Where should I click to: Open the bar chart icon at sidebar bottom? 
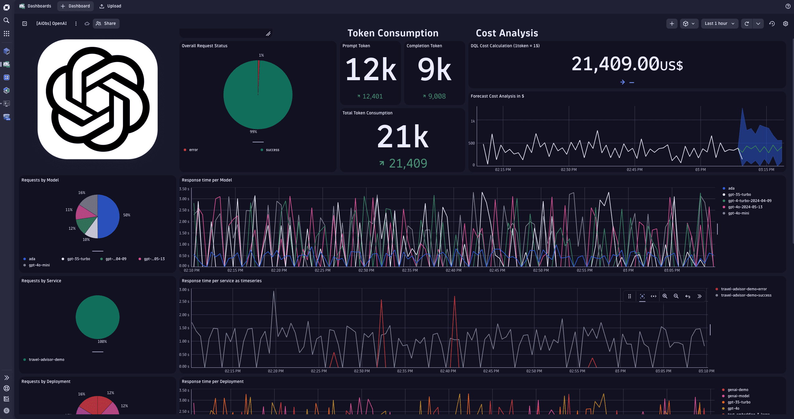coord(6,399)
